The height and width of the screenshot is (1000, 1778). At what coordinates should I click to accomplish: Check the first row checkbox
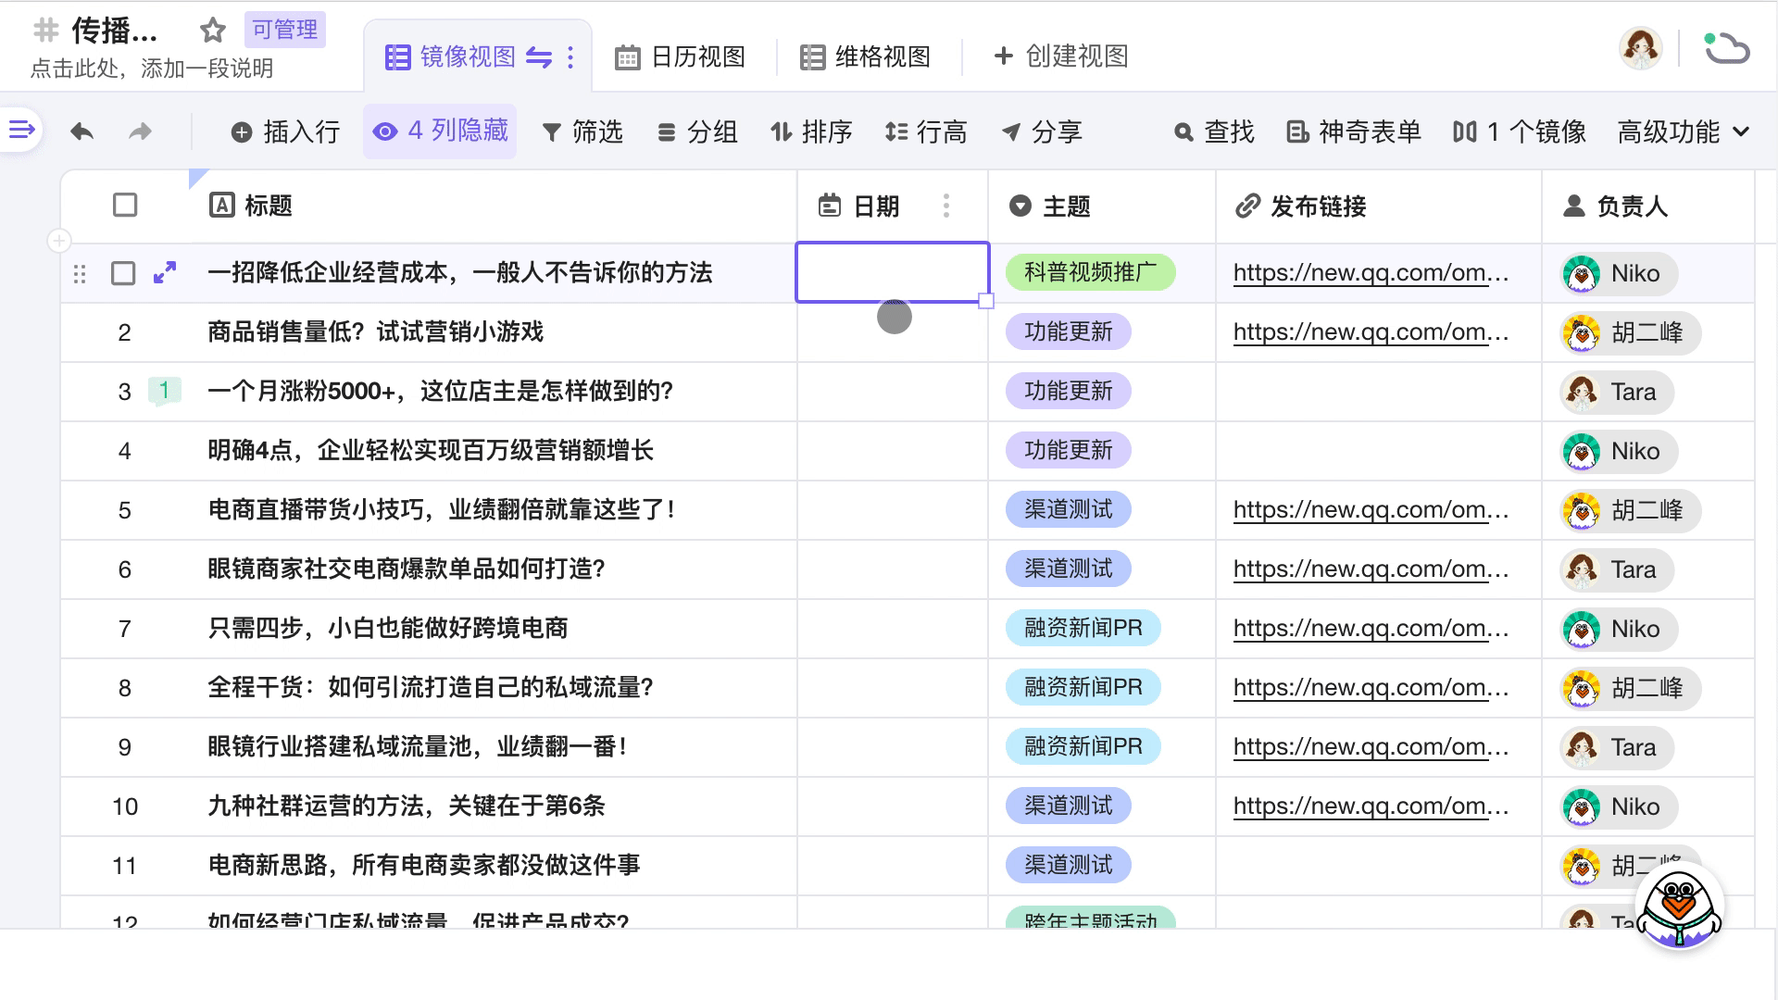pos(123,273)
